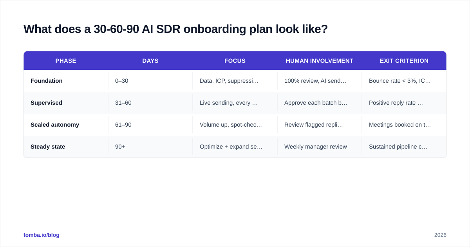This screenshot has height=247, width=470.
Task: Select the EXIT CRITERION column header
Action: [404, 61]
